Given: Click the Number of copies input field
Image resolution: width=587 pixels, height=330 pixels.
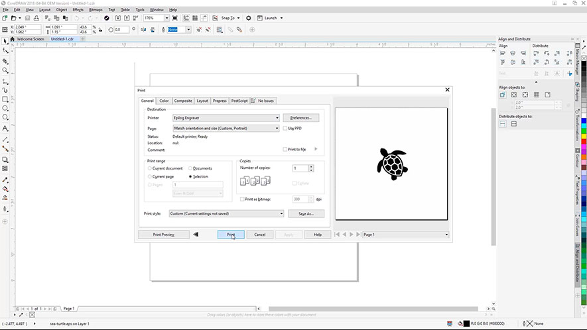Looking at the screenshot, I should point(300,168).
